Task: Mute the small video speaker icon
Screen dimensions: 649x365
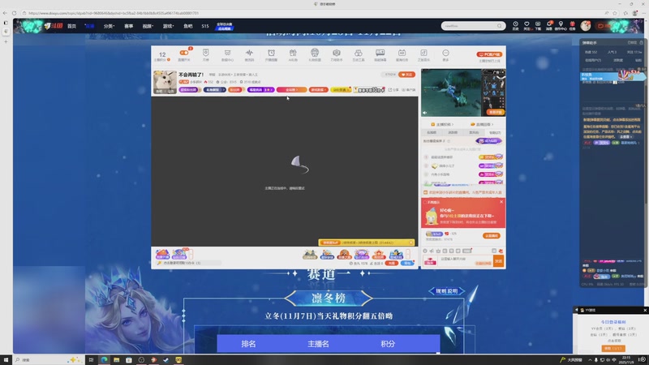Action: (x=424, y=113)
